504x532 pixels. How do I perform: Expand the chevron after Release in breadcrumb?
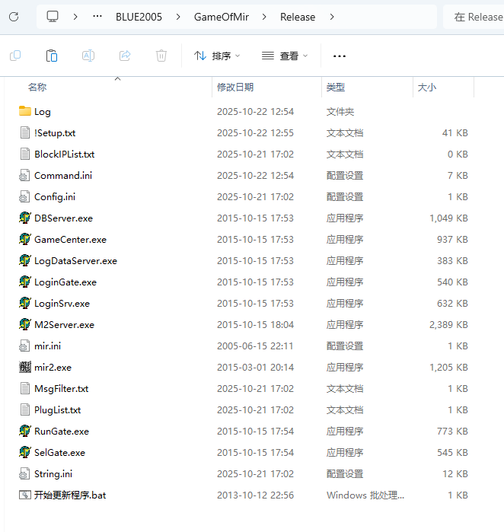332,17
